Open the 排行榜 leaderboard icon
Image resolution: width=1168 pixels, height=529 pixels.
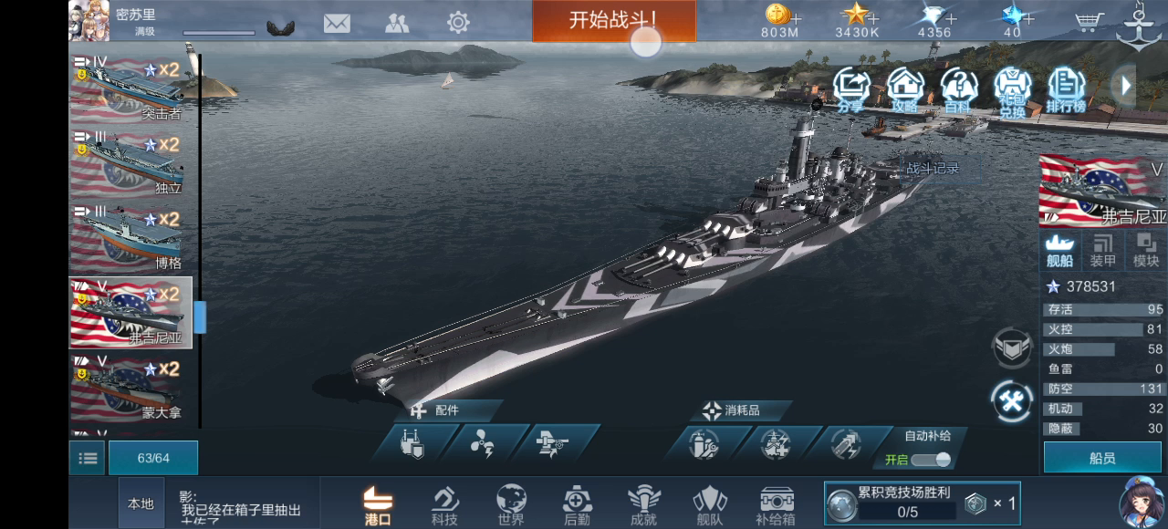click(x=1066, y=90)
